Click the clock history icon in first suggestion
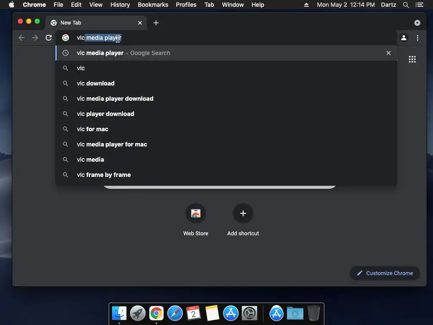 coord(66,53)
